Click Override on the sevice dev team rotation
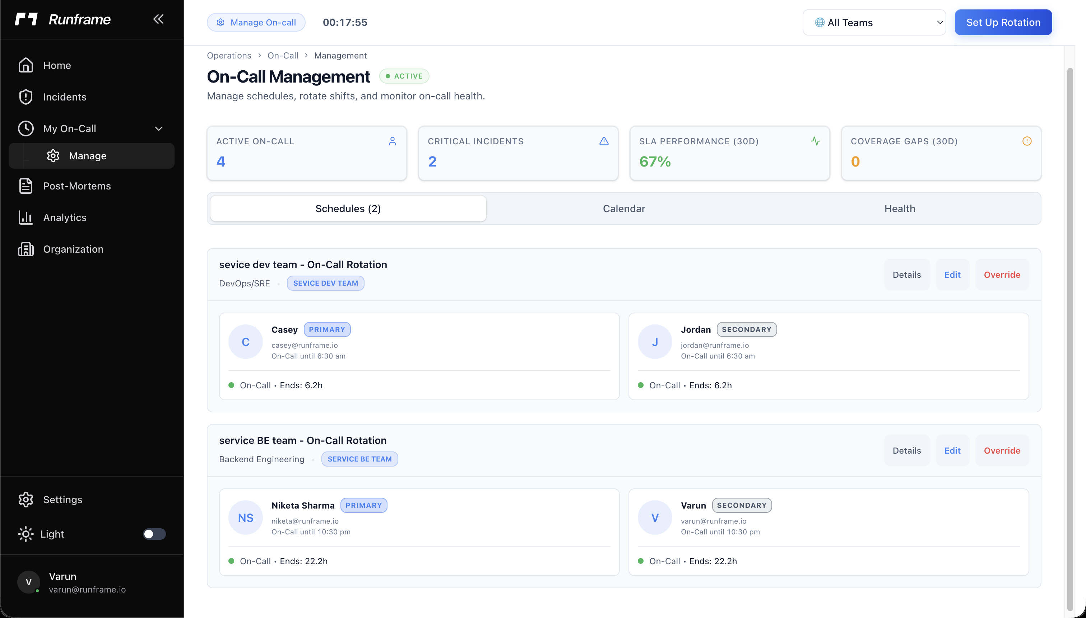The width and height of the screenshot is (1086, 618). [x=1002, y=275]
